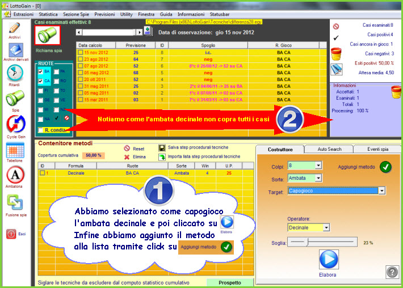This screenshot has height=288, width=403.
Task: Click the 07 ago 2012 row date
Action: [x=96, y=66]
